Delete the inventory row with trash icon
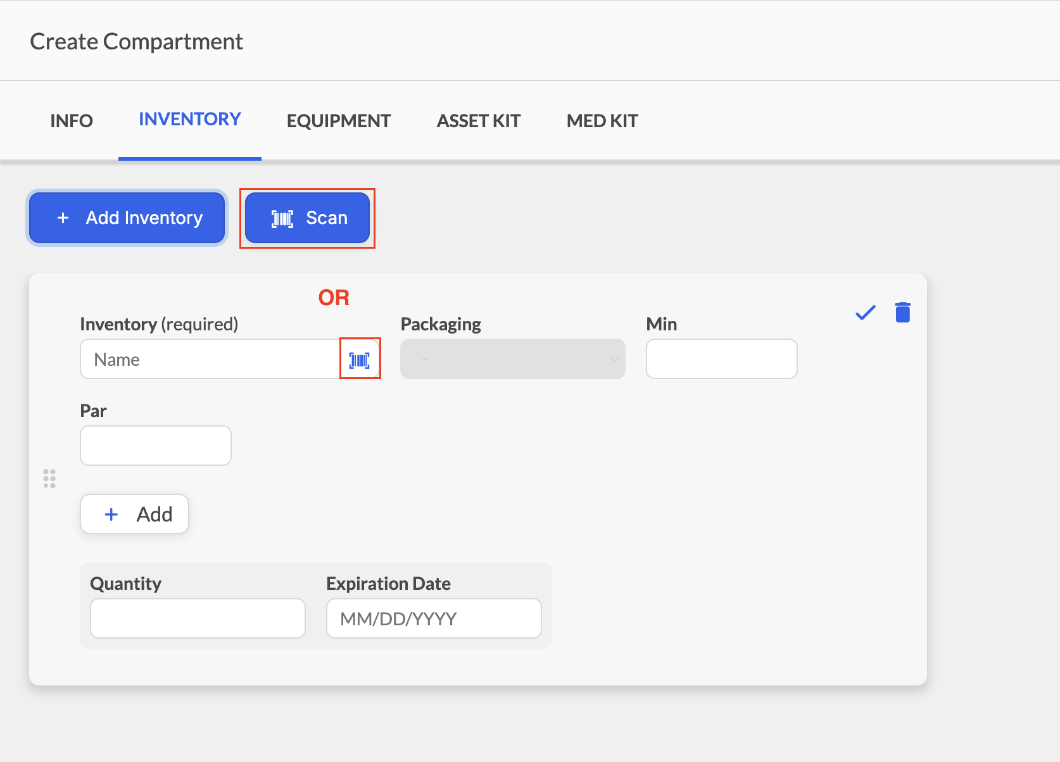1060x762 pixels. [x=902, y=312]
